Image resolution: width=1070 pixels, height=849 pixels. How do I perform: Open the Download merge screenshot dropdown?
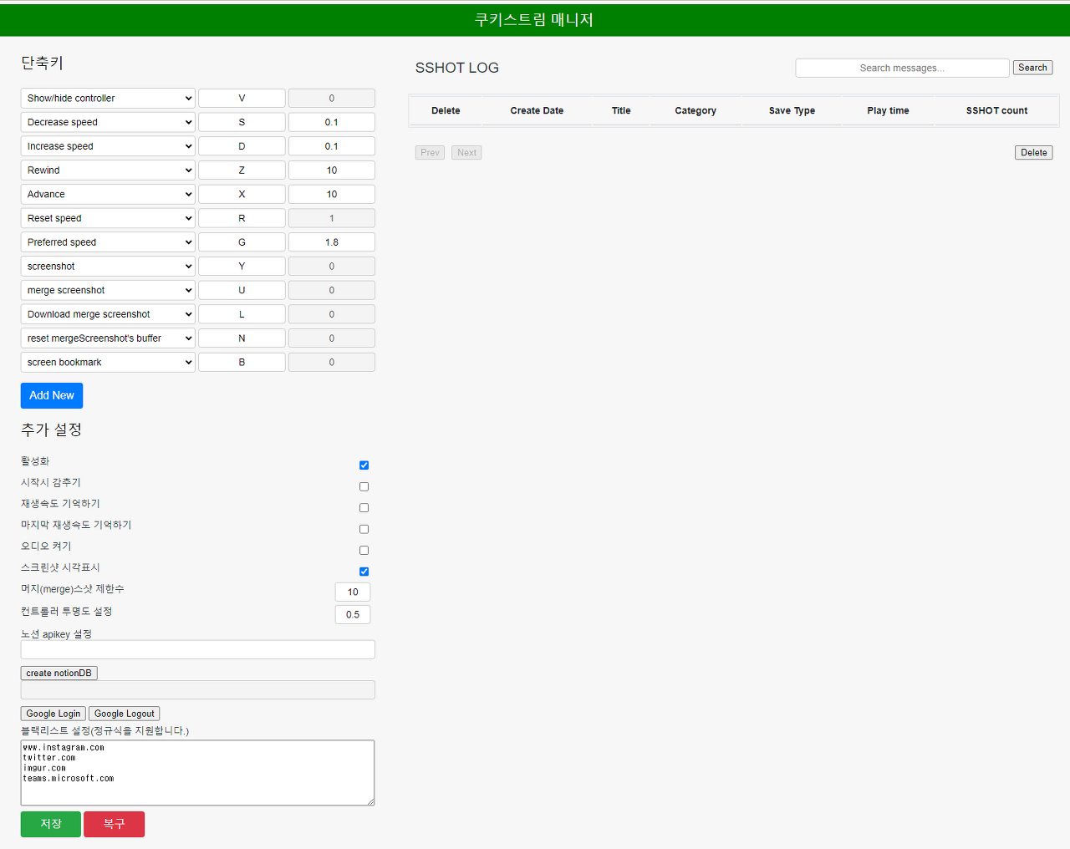coord(108,314)
